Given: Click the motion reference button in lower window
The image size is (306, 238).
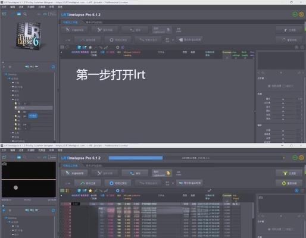Looking at the screenshot, I should pos(189,183).
